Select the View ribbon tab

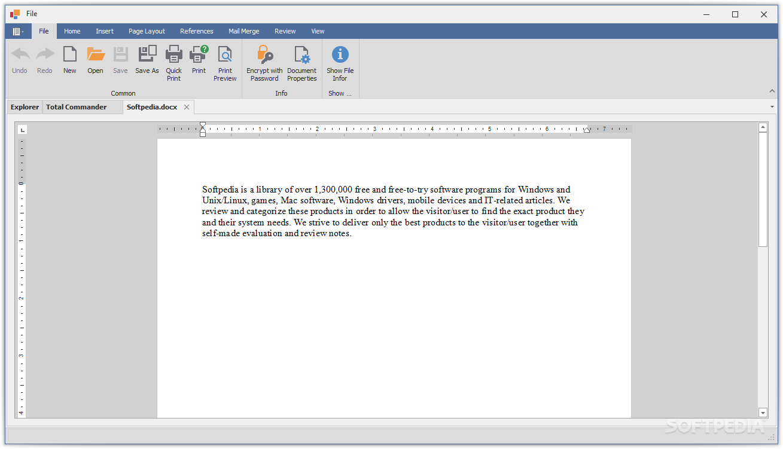click(x=318, y=31)
